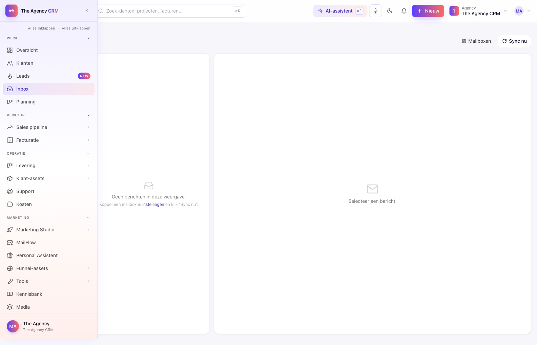Screen dimensions: 537x345
Task: Click the Media layers icon
Action: tap(10, 307)
